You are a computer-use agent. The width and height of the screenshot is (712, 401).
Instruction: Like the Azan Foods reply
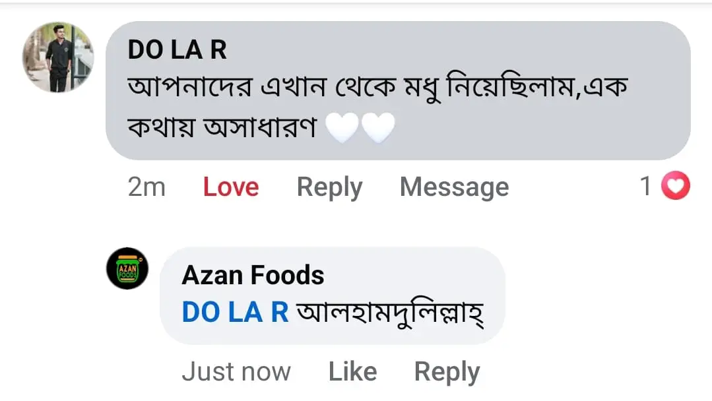click(x=352, y=372)
